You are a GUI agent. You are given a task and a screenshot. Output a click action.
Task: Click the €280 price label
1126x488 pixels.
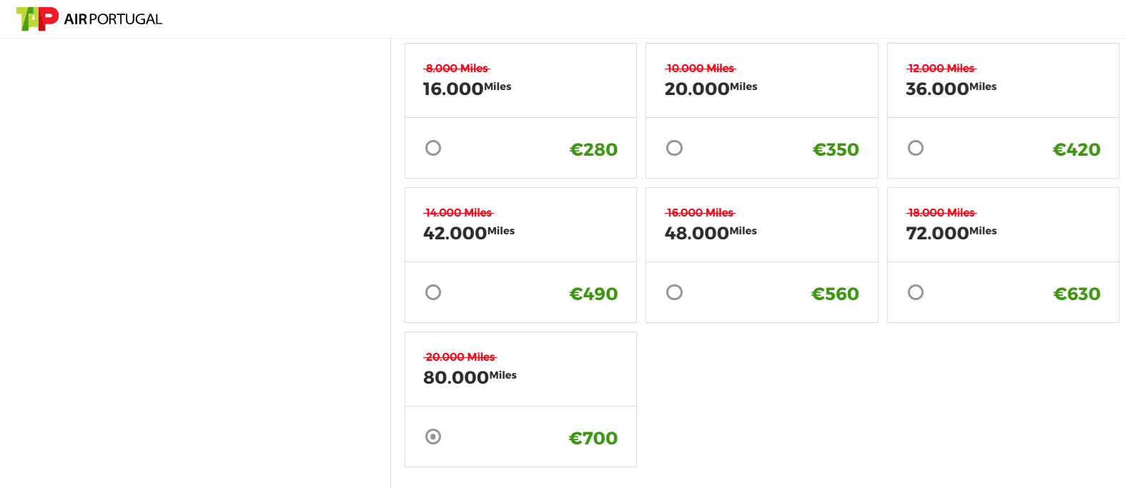coord(593,149)
